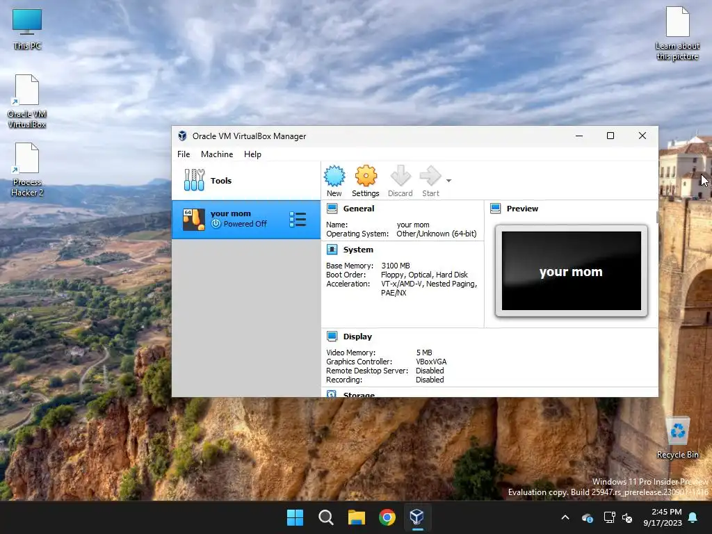Click the 'VT-x/AMD-V, Nested Paging,' acceleration text
Viewport: 712px width, 534px height.
[429, 284]
